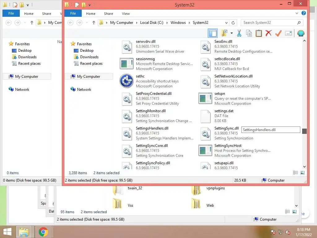Click the Paste clipboard icon in System32 toolbar
317x238 pixels.
258,33
